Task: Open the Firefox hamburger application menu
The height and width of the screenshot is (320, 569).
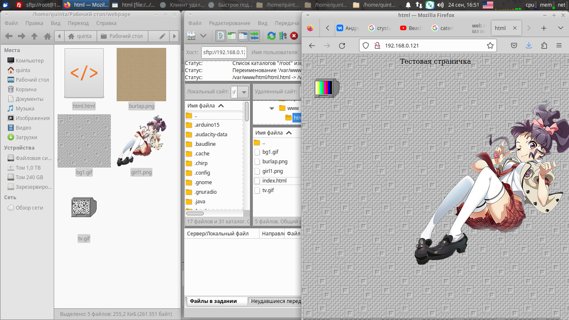Action: 559,46
